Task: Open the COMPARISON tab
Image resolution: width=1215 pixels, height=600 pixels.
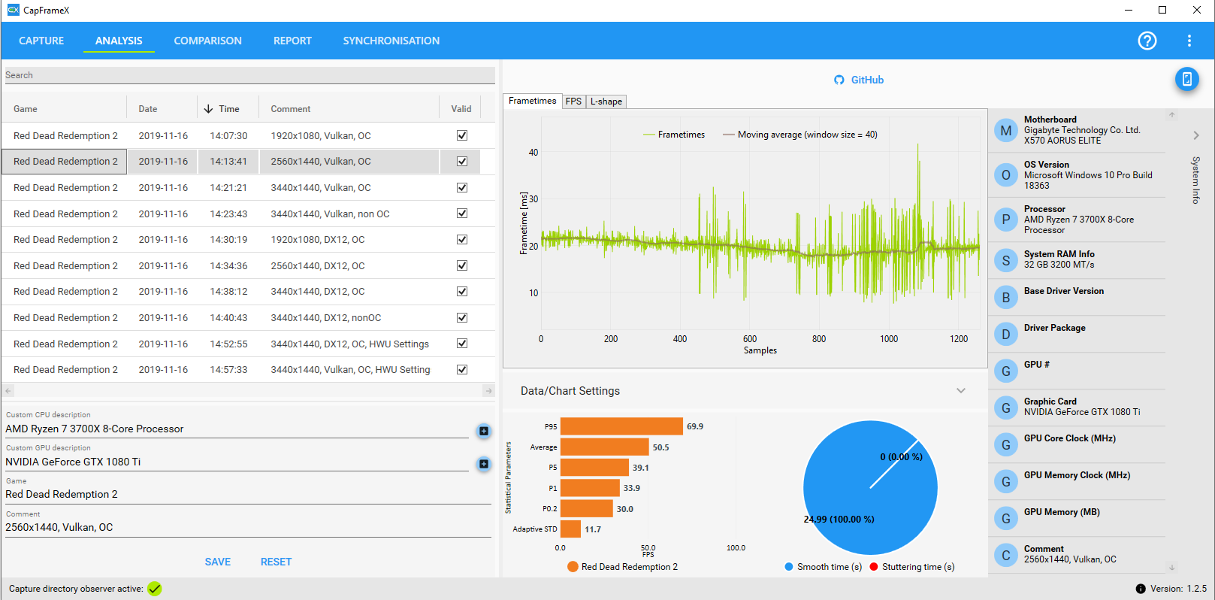Action: pos(208,41)
